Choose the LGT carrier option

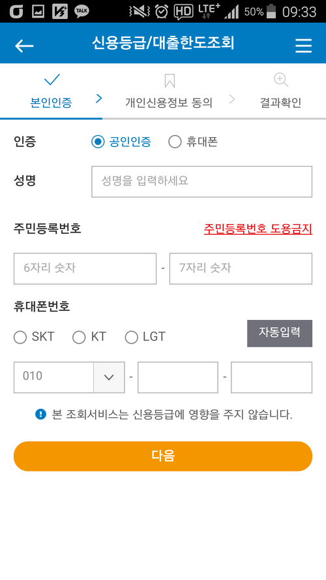[x=131, y=337]
